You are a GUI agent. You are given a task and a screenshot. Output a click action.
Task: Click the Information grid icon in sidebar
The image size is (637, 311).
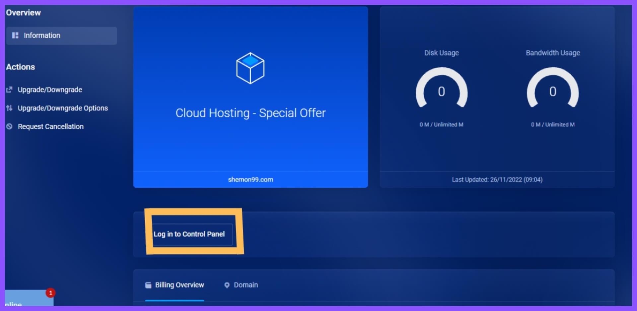click(15, 35)
